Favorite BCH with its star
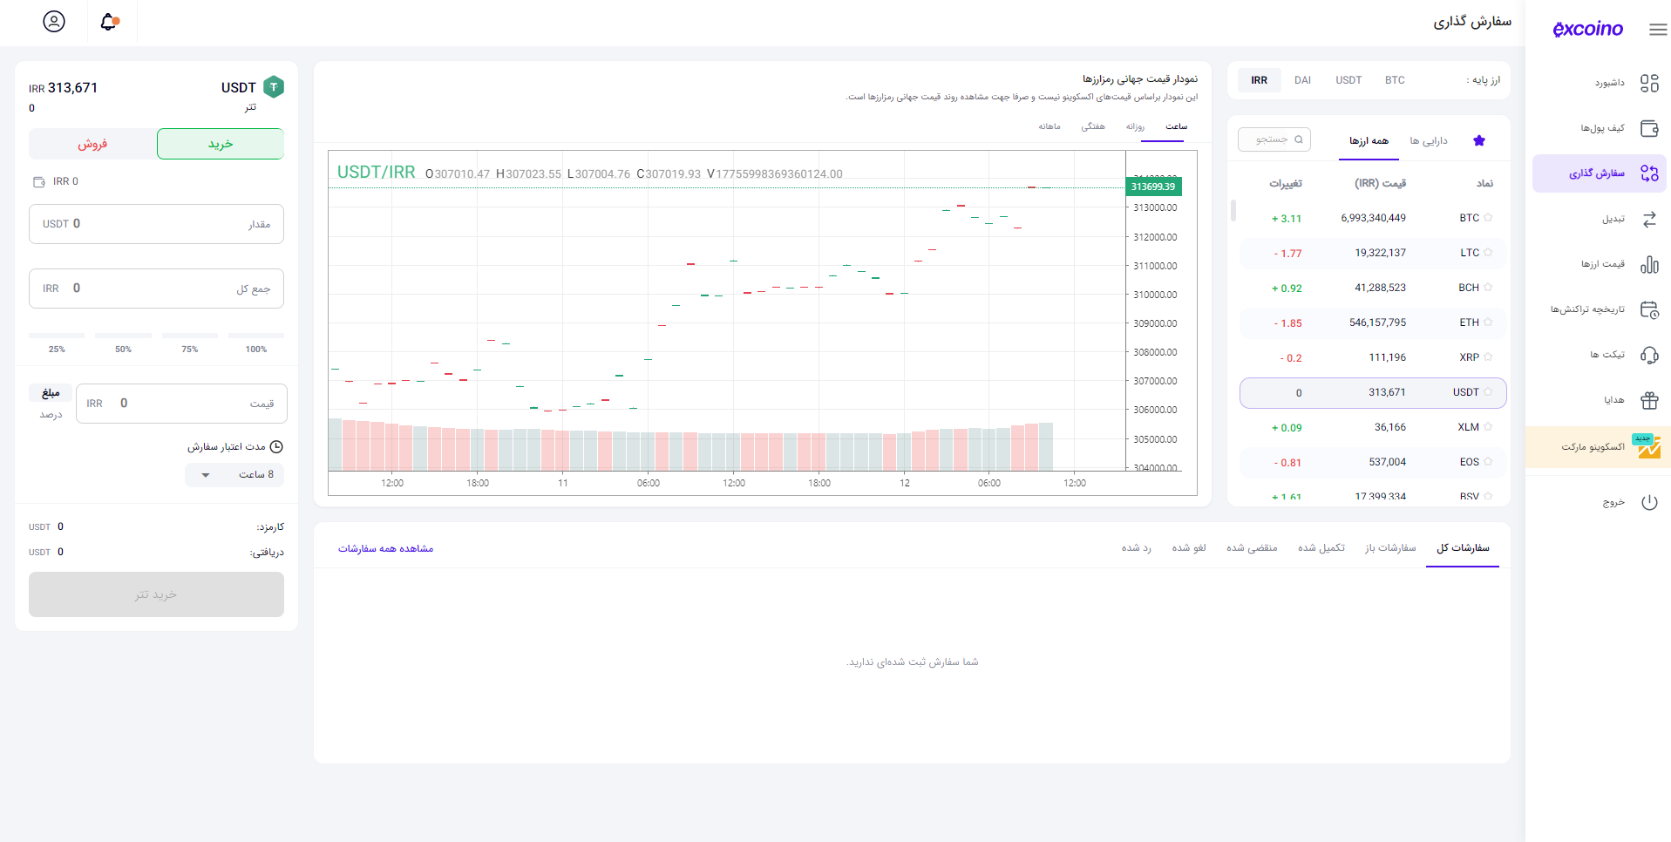Image resolution: width=1671 pixels, height=842 pixels. 1488,288
